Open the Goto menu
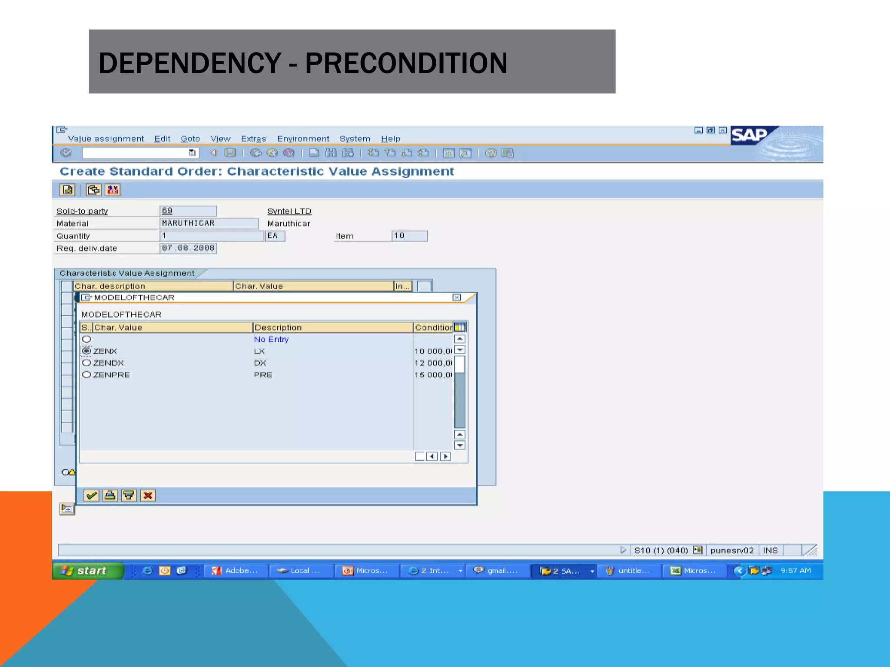The width and height of the screenshot is (890, 667). point(190,139)
